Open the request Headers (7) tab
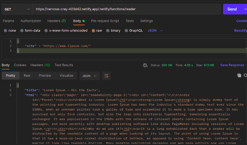Image resolution: width=247 pixels, height=145 pixels. (56, 21)
